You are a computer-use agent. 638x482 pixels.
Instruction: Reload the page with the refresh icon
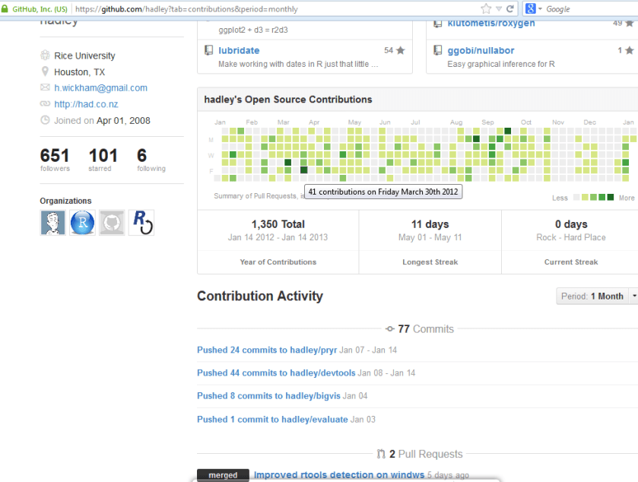[510, 9]
